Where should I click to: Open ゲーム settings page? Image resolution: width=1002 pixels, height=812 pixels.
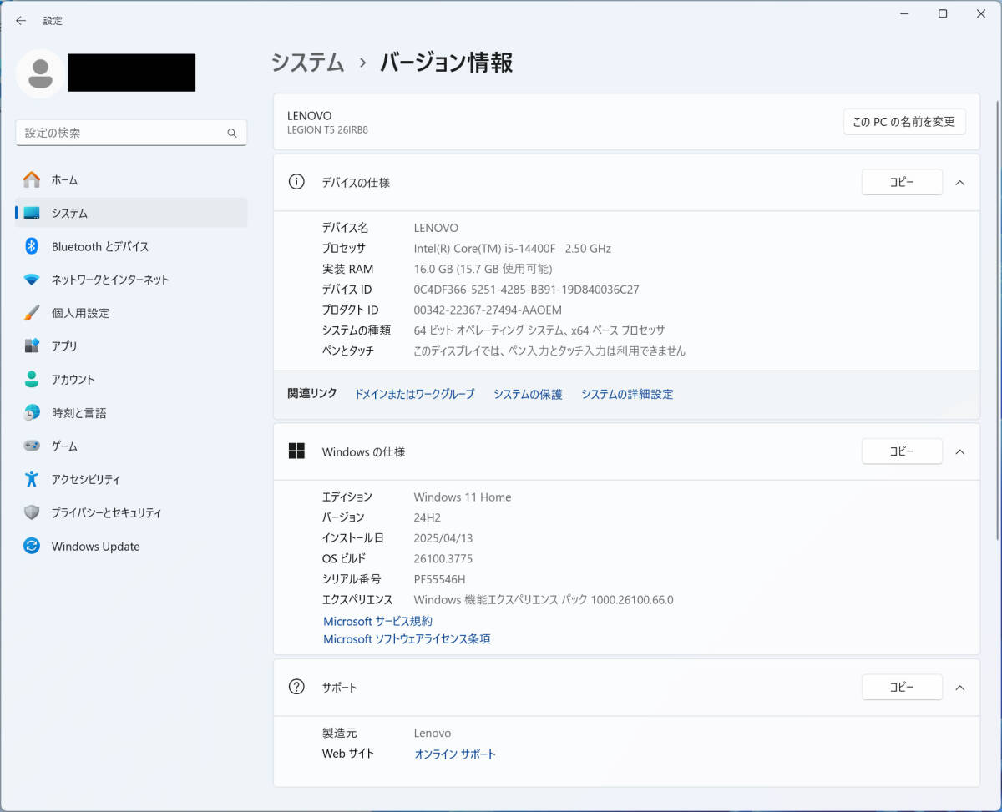(x=131, y=446)
